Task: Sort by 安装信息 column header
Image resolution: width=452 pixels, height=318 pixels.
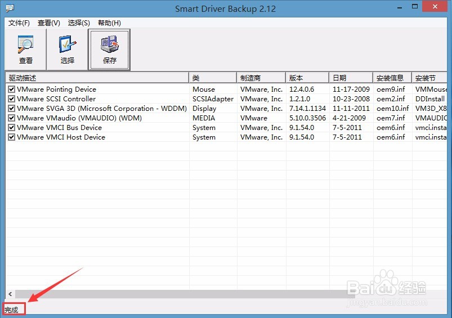Action: [392, 78]
